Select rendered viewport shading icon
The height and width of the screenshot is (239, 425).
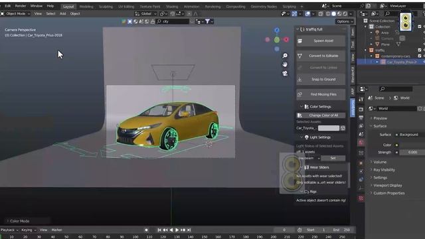coord(345,13)
